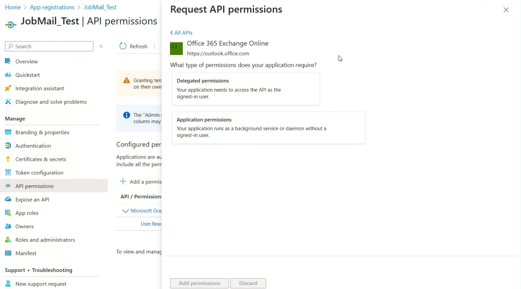This screenshot has width=521, height=289.
Task: Click the Quickstart cloud icon
Action: pyautogui.click(x=8, y=75)
